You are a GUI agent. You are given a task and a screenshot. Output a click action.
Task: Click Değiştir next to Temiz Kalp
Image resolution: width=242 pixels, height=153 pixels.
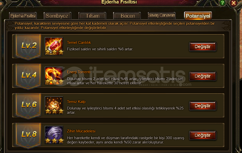pyautogui.click(x=203, y=106)
